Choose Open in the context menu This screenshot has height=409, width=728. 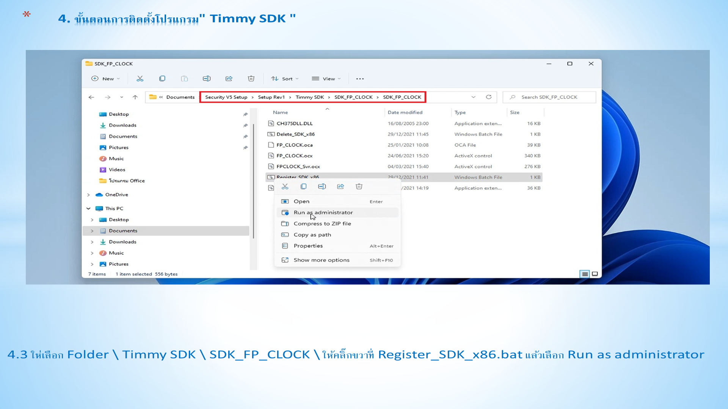pyautogui.click(x=337, y=201)
